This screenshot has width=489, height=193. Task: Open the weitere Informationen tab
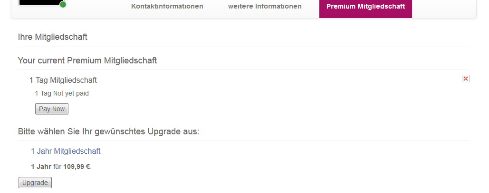(x=265, y=6)
